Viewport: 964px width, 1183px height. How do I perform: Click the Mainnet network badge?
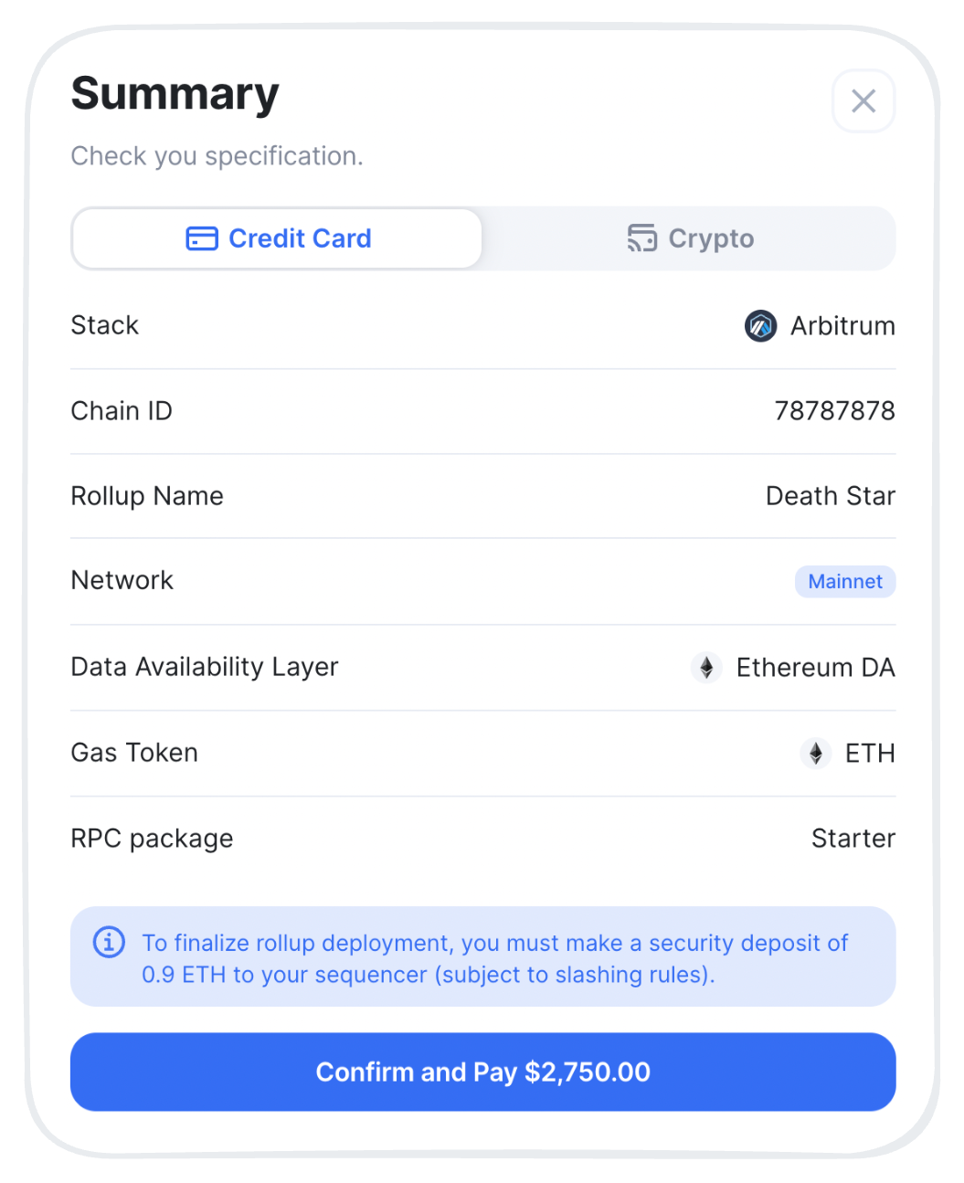point(845,582)
